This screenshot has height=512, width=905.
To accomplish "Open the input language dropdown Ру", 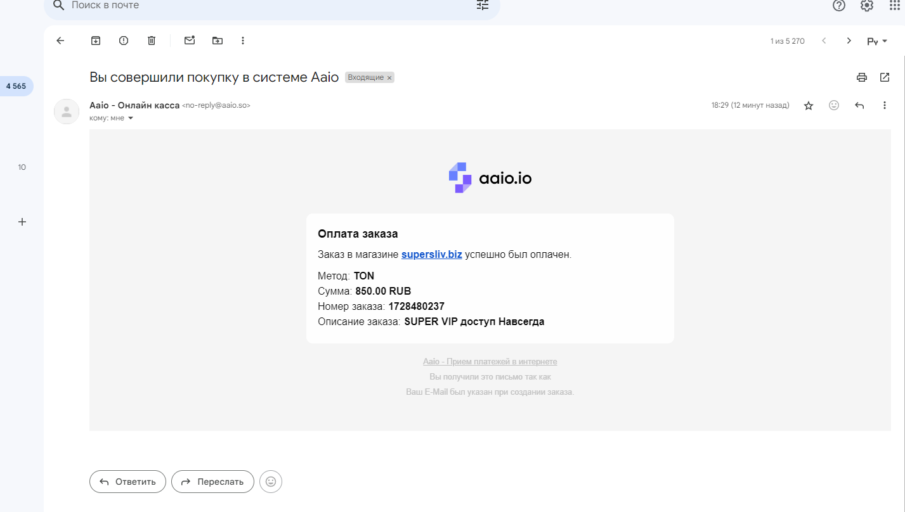I will tap(877, 41).
